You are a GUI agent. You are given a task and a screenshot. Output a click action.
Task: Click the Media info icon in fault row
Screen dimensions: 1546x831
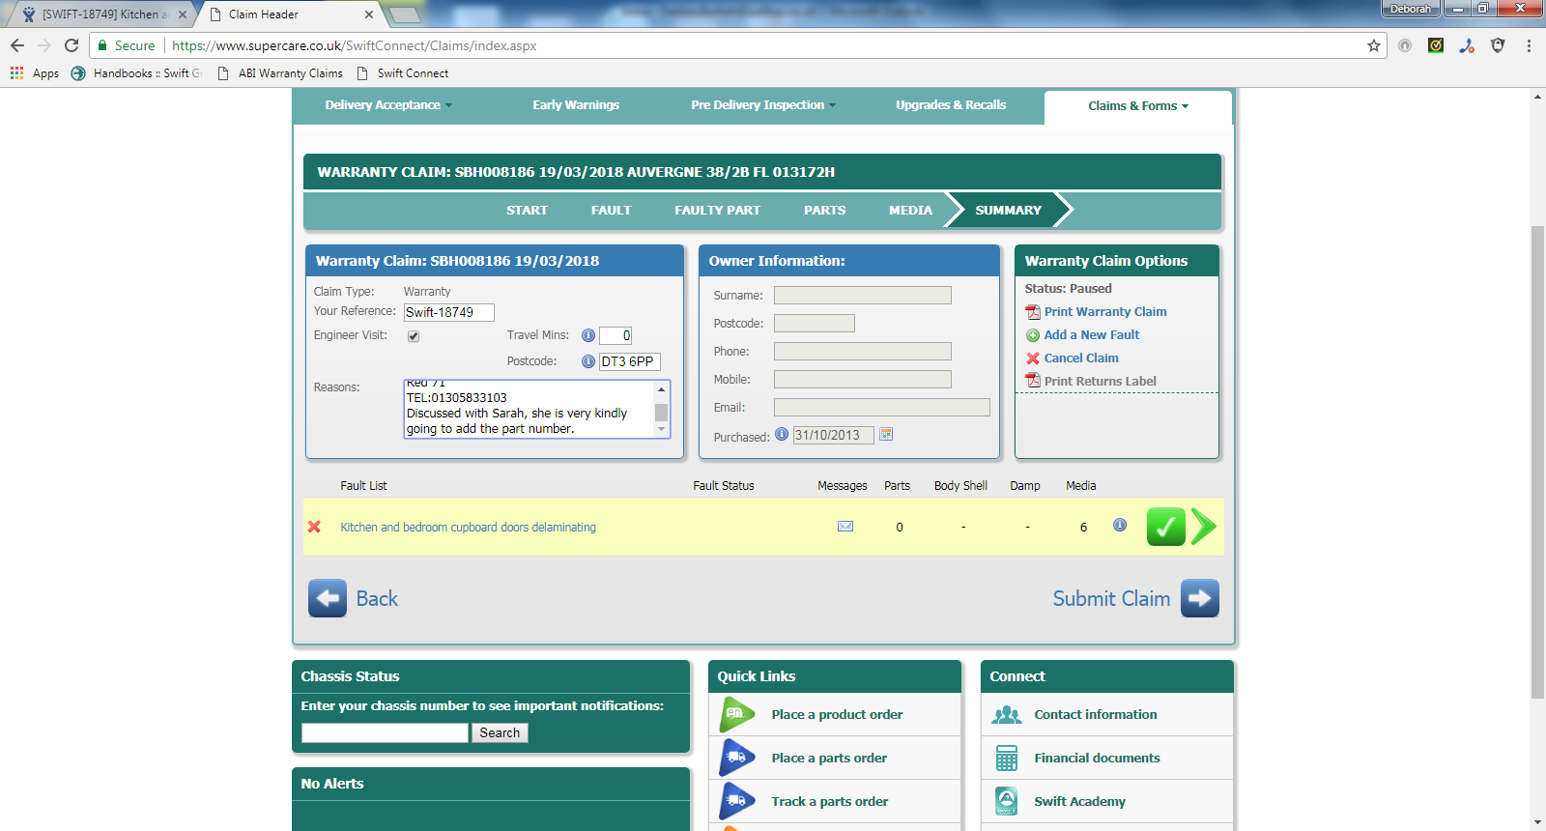(1120, 525)
